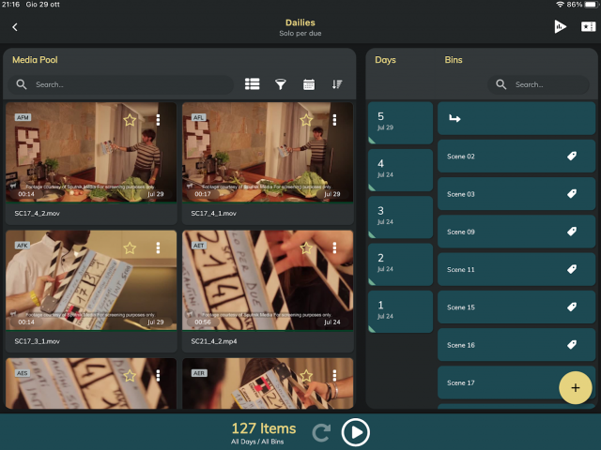601x450 pixels.
Task: Open the three-dot menu for SC17_3_1.mov
Action: [x=159, y=247]
